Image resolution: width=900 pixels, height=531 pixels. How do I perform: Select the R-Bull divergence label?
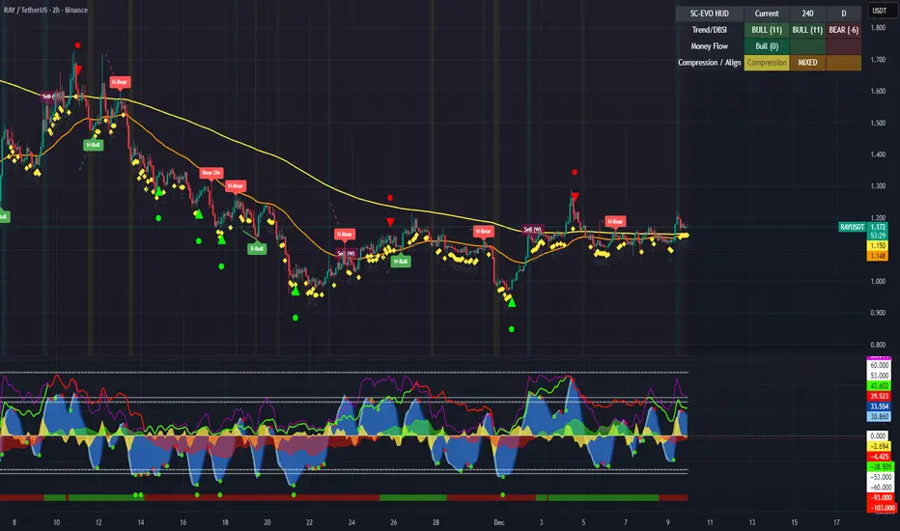click(x=257, y=248)
